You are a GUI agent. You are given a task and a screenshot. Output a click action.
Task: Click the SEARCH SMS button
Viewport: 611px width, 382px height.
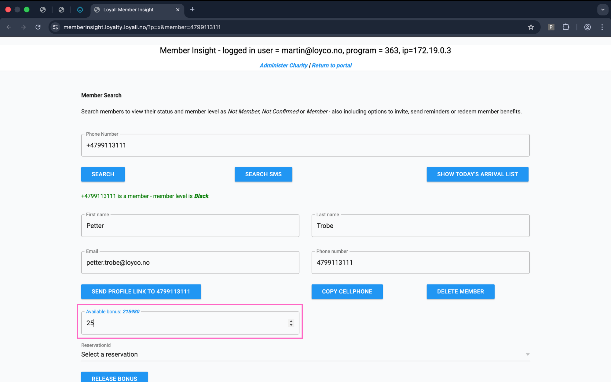(263, 174)
